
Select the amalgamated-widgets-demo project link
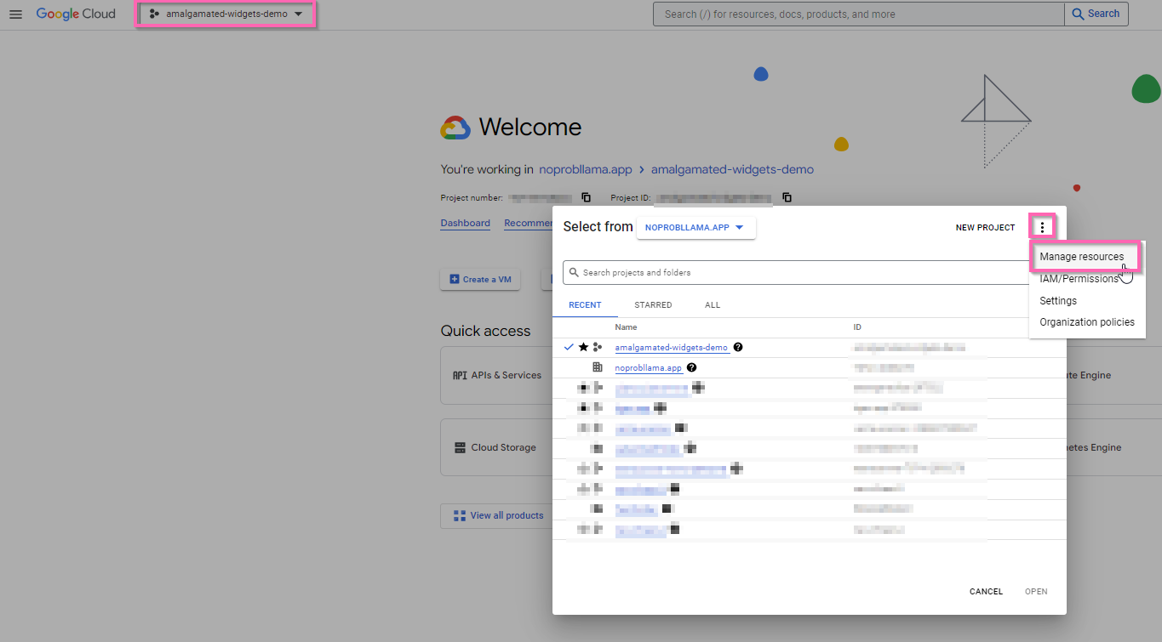coord(672,348)
